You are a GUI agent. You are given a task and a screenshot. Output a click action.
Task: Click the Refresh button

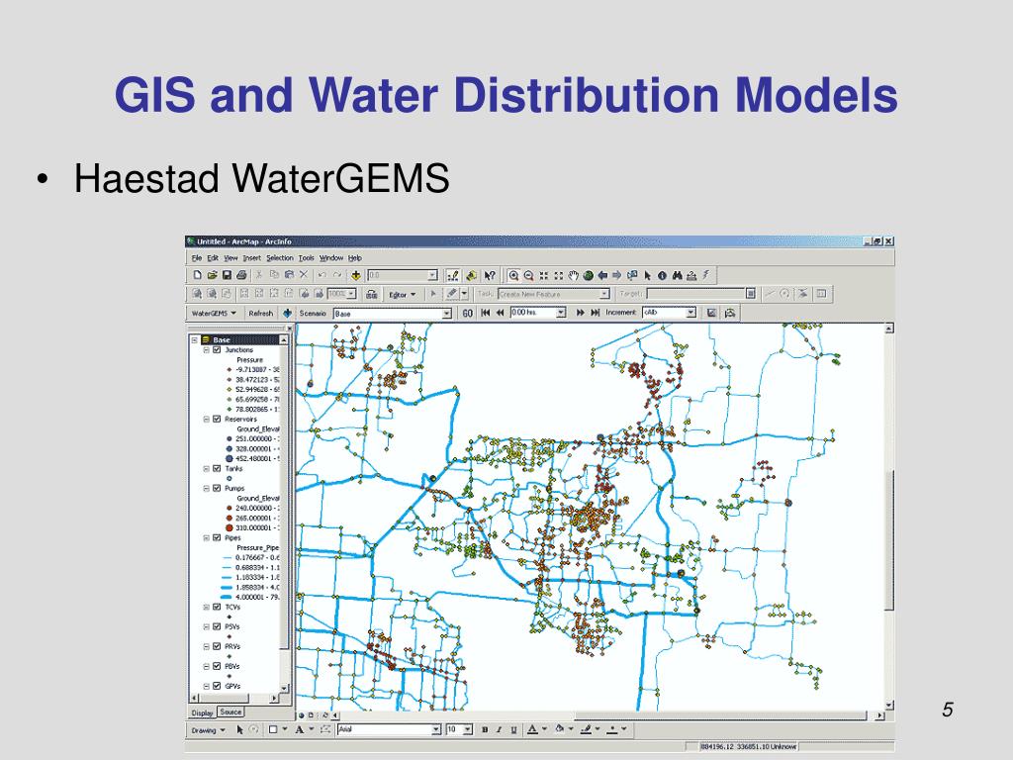coord(260,314)
